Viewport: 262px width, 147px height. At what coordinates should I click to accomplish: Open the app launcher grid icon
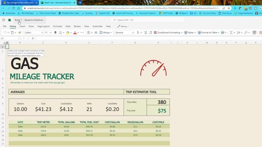point(4,20)
